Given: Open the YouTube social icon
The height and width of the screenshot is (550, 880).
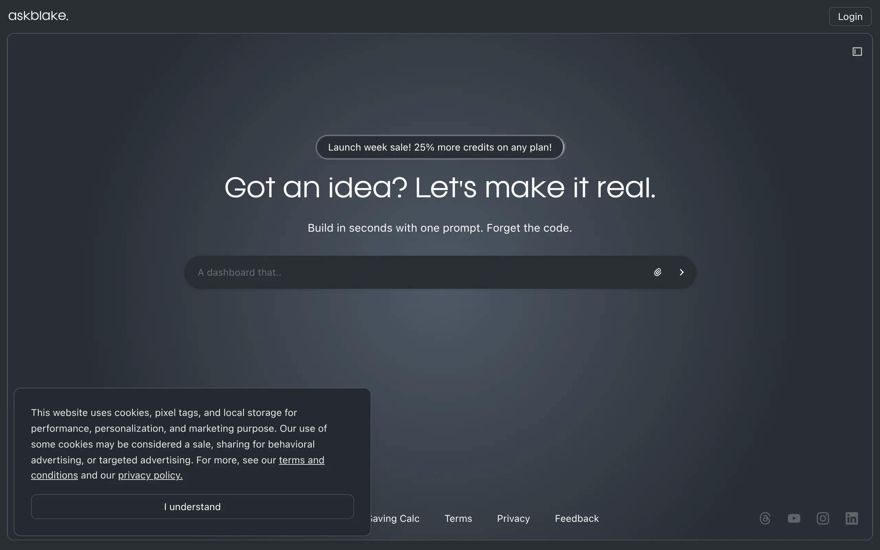Looking at the screenshot, I should tap(794, 518).
